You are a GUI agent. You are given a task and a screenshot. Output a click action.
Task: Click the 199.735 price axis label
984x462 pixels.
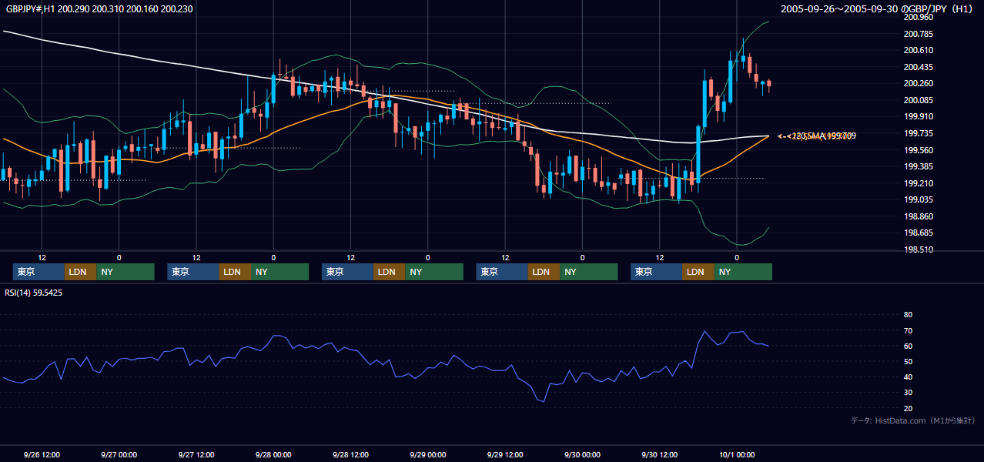(919, 133)
